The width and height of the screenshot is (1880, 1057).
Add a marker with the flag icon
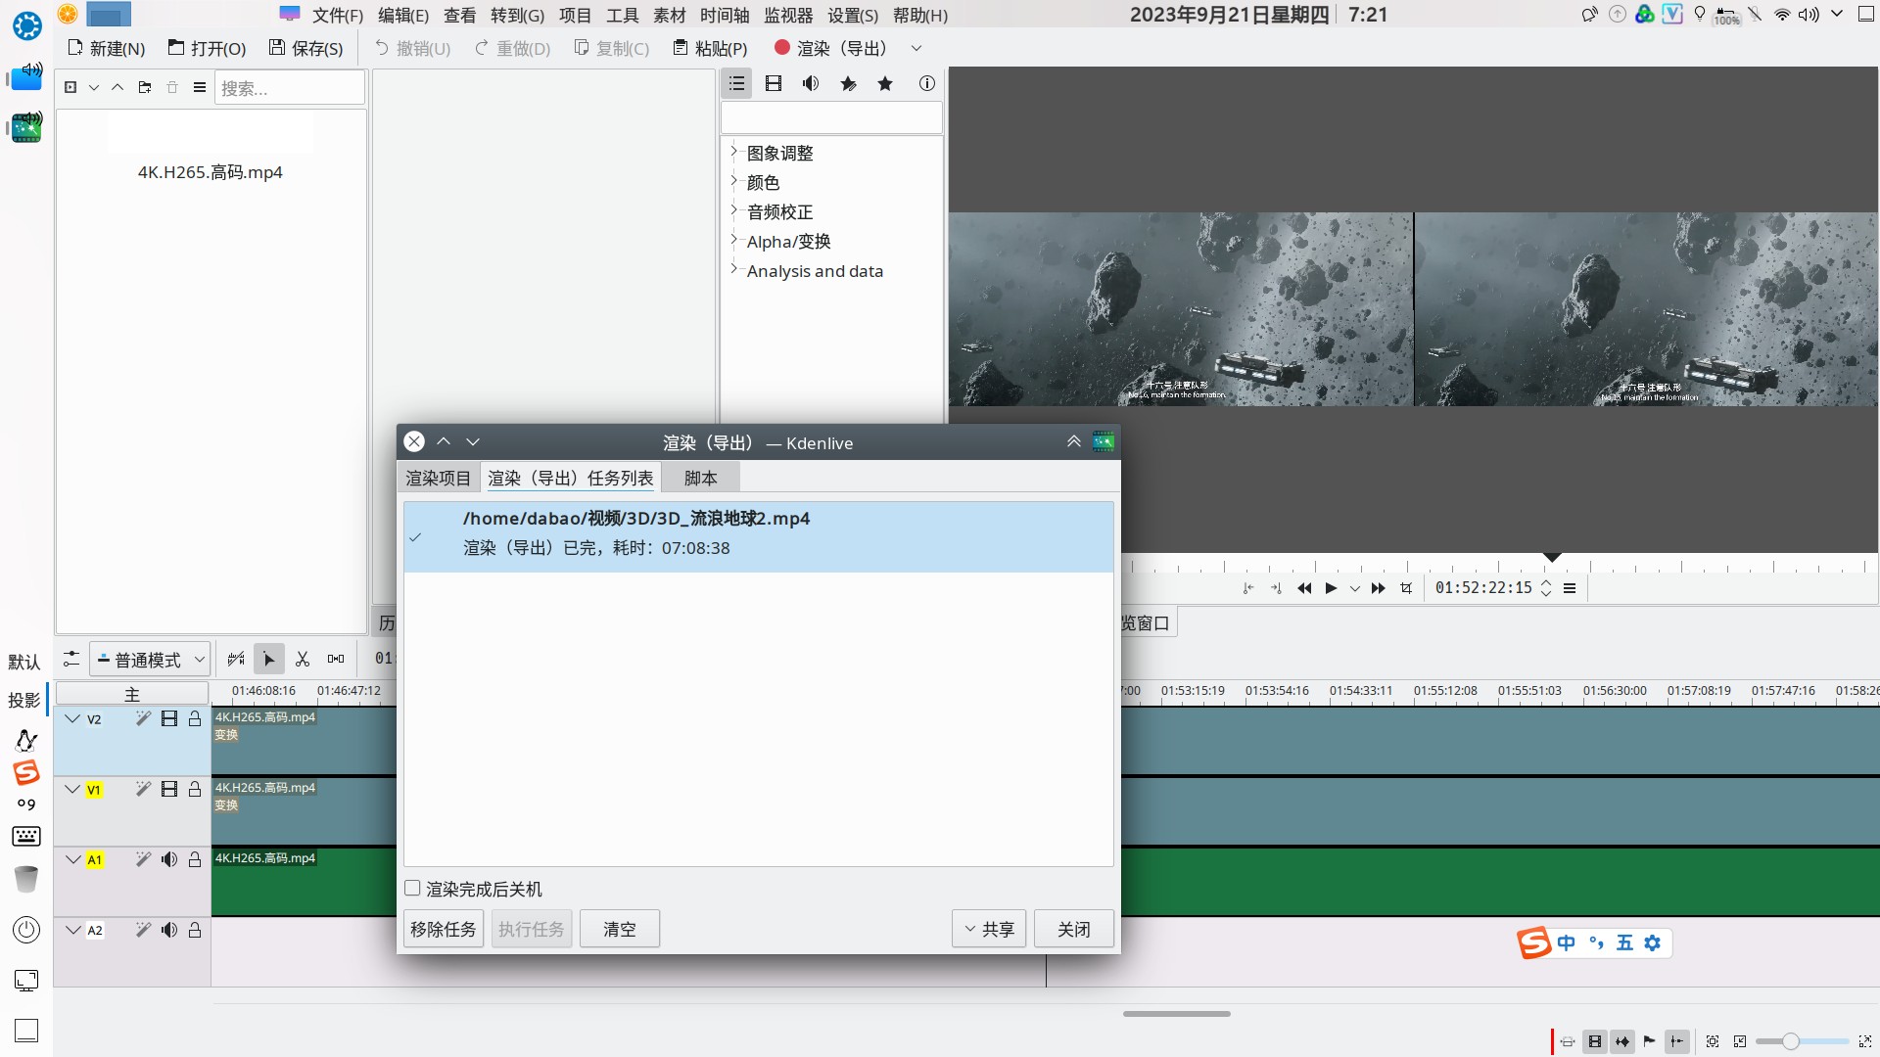pos(1650,1041)
